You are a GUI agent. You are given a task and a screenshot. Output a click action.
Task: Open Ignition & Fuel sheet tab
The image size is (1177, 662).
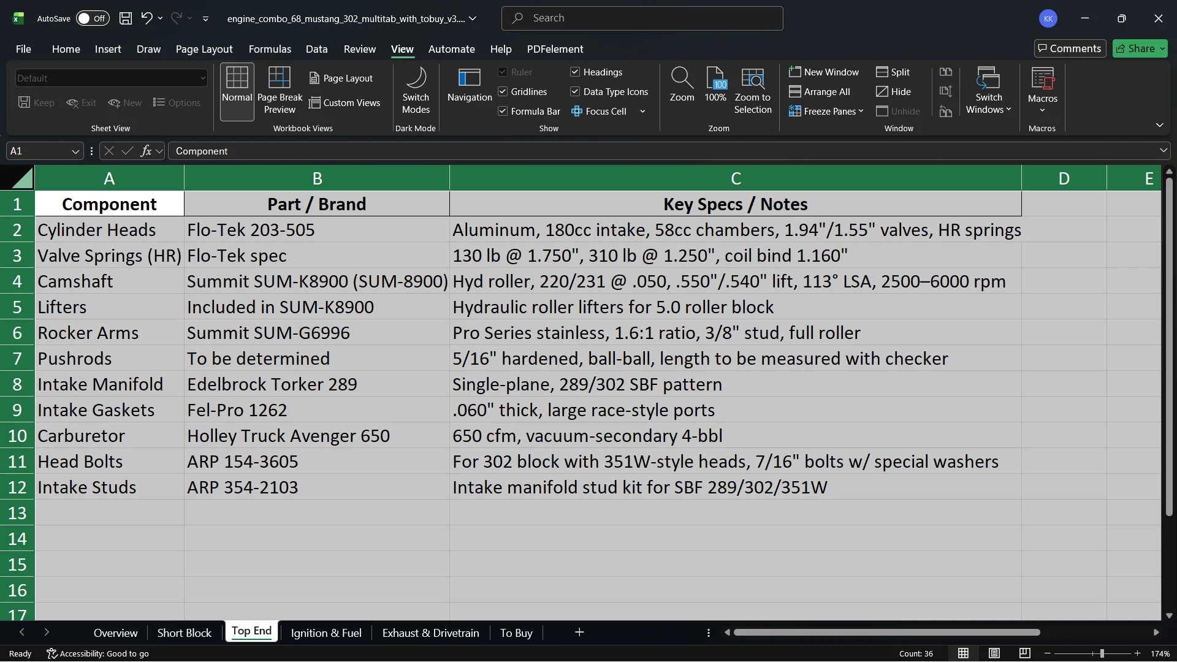pyautogui.click(x=326, y=633)
